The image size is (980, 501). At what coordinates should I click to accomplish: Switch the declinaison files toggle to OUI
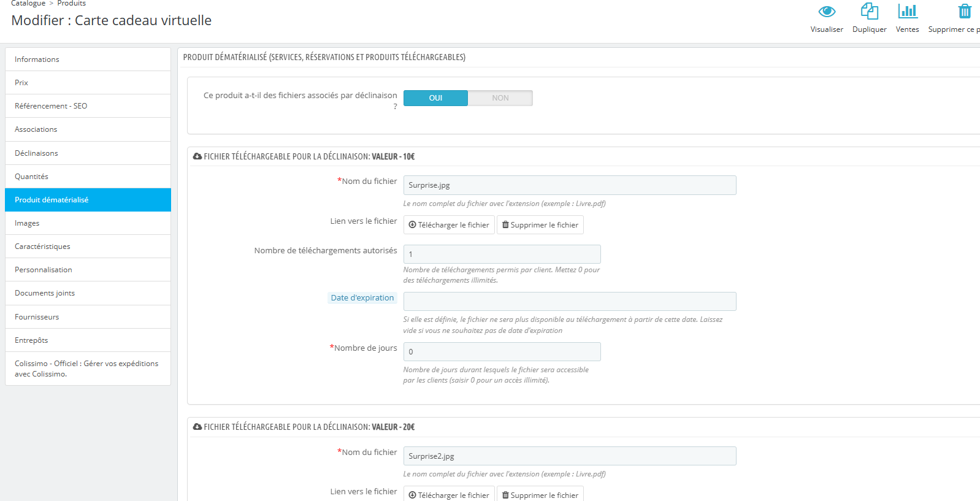click(x=435, y=98)
